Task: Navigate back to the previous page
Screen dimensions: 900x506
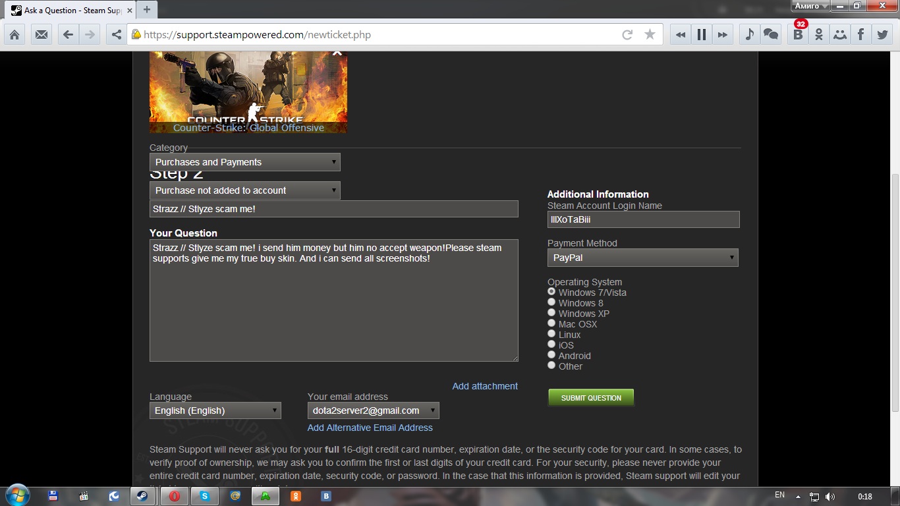Action: (68, 35)
